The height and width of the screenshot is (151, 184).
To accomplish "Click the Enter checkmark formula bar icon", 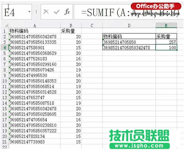I will [57, 12].
